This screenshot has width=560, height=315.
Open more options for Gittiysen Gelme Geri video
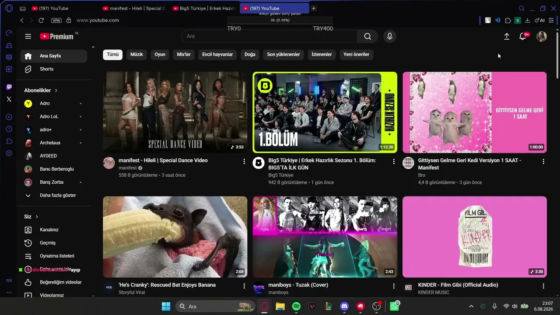[543, 161]
